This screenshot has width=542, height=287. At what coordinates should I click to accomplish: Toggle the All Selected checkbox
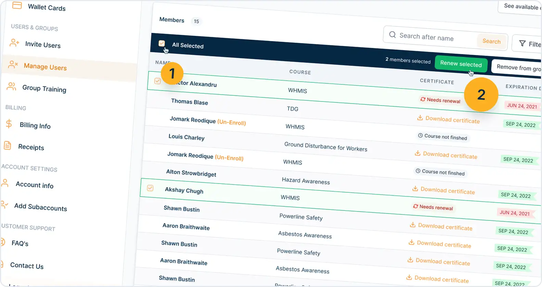click(x=162, y=43)
